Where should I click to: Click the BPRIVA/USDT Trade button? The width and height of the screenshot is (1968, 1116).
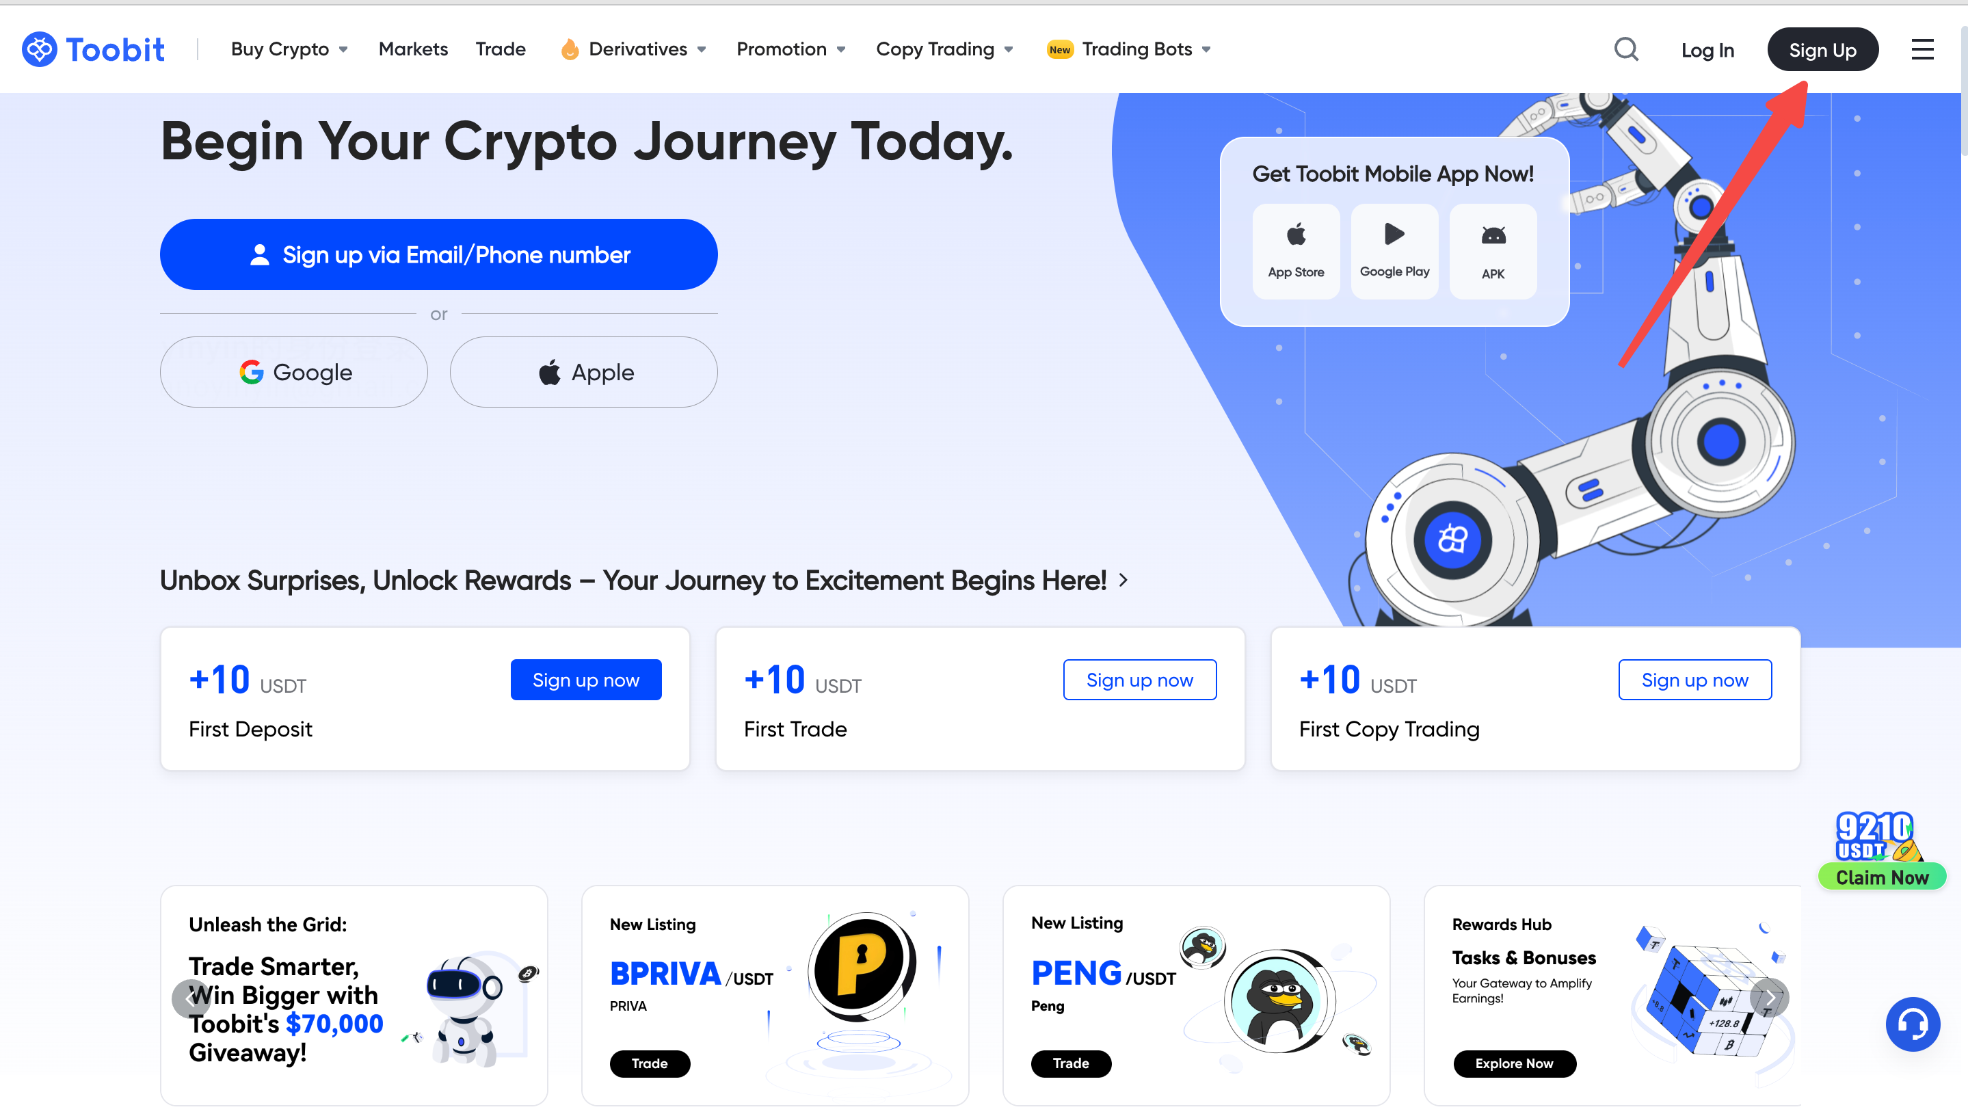650,1063
